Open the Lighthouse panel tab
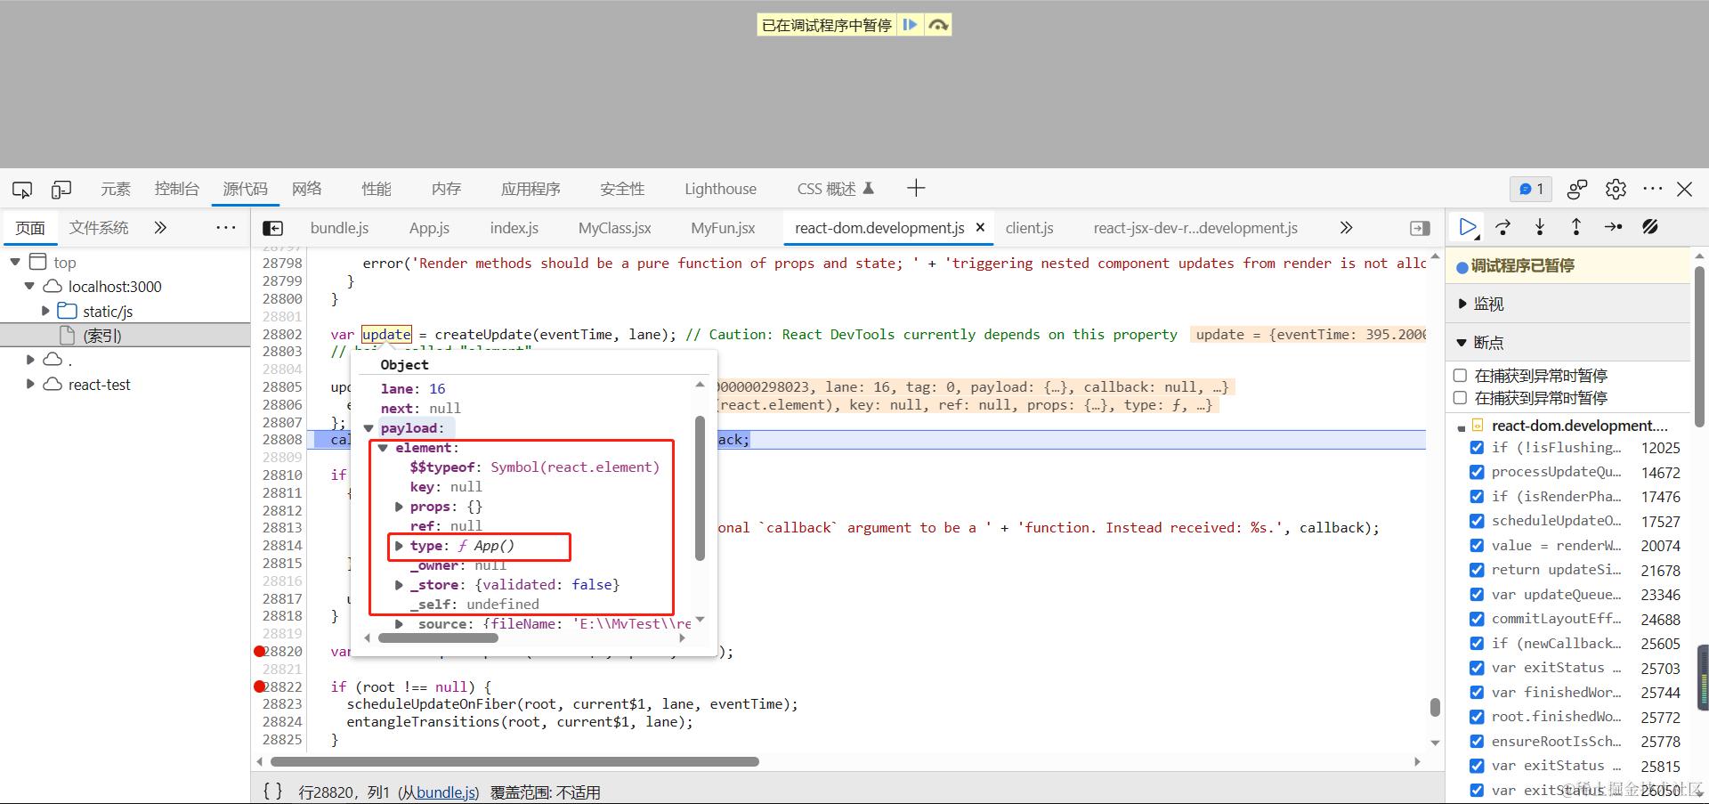 click(x=720, y=189)
